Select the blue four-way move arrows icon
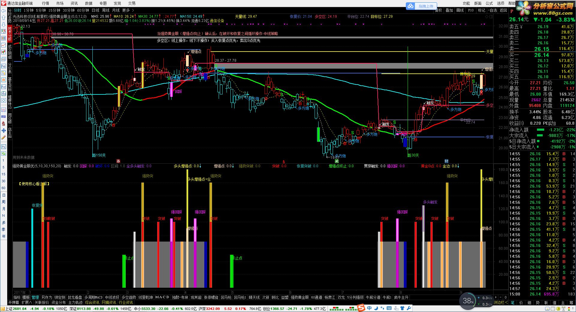 tap(4, 130)
